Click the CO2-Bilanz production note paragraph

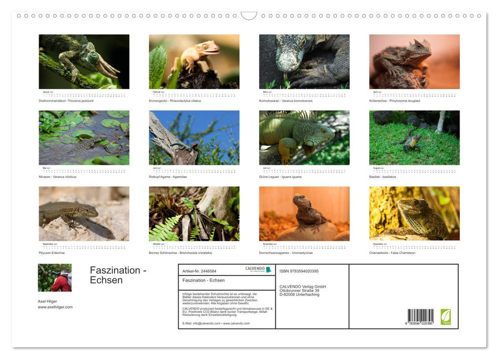pyautogui.click(x=227, y=312)
